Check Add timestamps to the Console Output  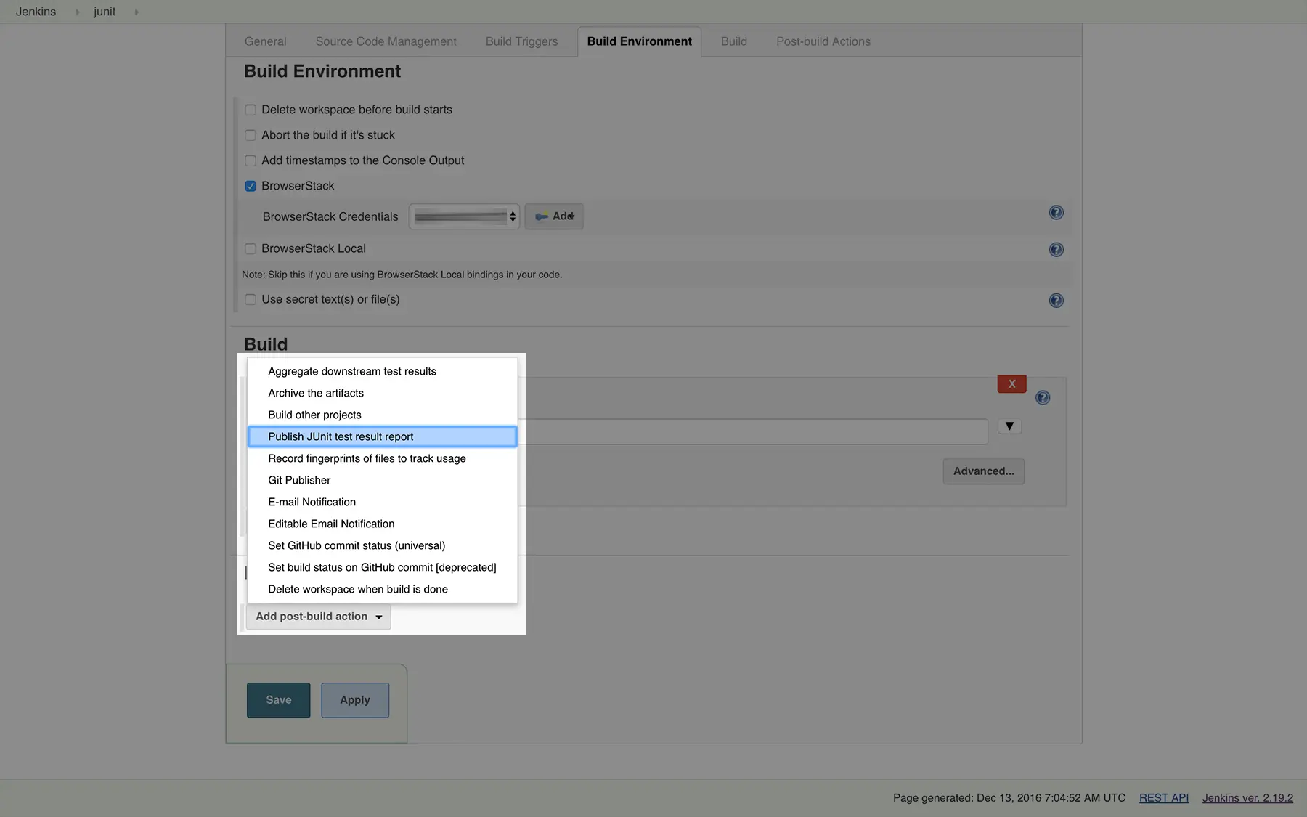click(251, 161)
